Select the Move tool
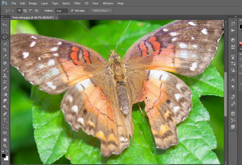 (x=5, y=24)
